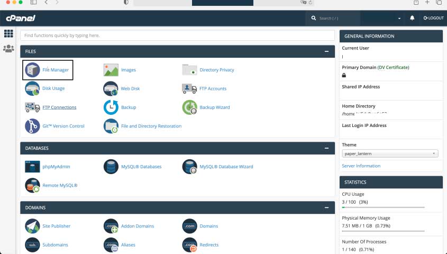Viewport: 447px width, 254px height.
Task: Open a new browser tab
Action: coord(427,2)
